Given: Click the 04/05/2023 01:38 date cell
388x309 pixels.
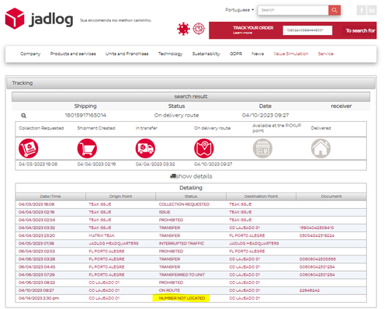Looking at the screenshot, I should (x=36, y=244).
